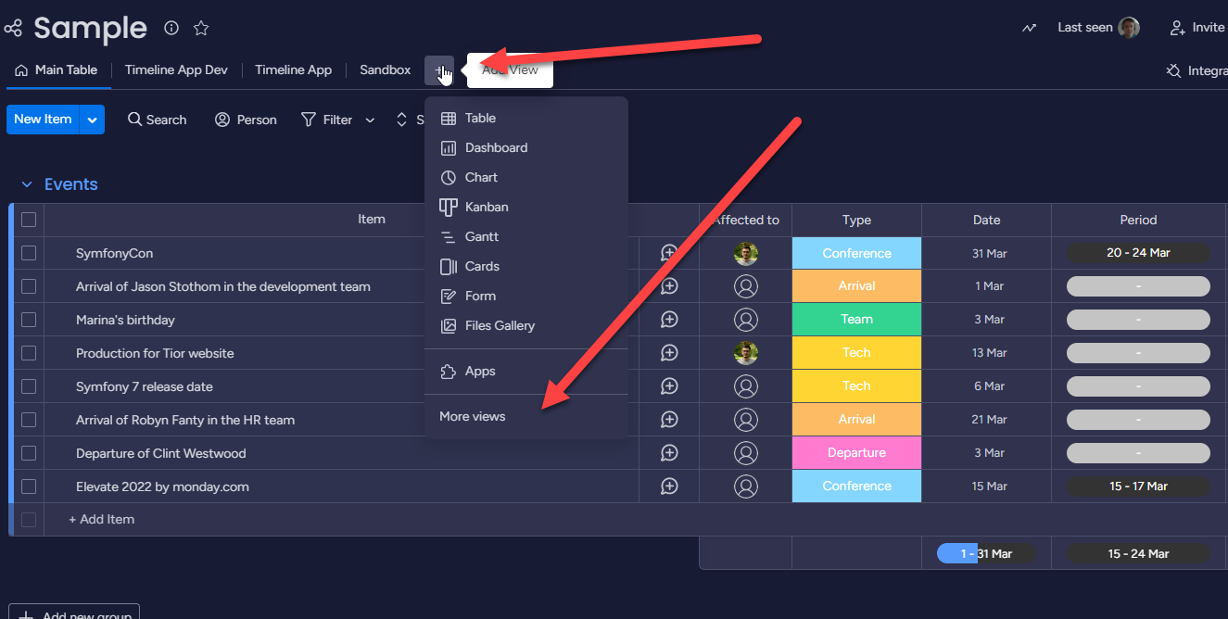Open the activity log trend icon
Viewport: 1228px width, 619px height.
click(1029, 28)
